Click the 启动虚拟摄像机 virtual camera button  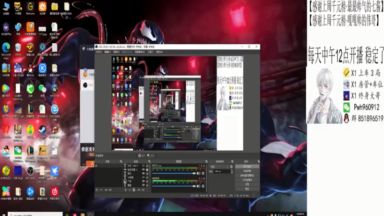coord(247,175)
